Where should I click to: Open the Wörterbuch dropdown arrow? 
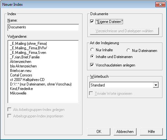coord(156,85)
